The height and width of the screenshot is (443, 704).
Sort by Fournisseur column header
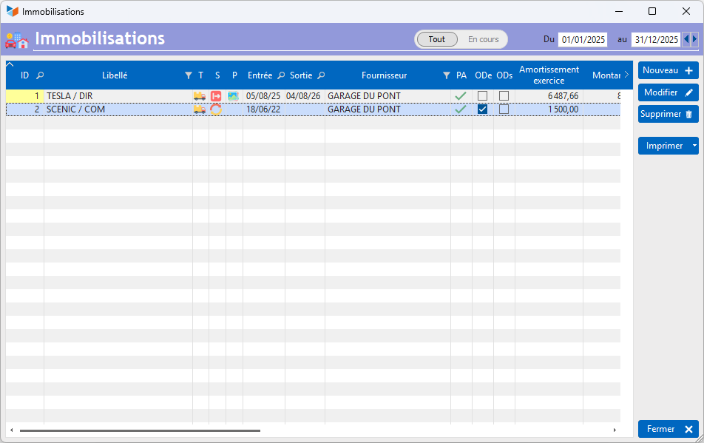[x=384, y=75]
